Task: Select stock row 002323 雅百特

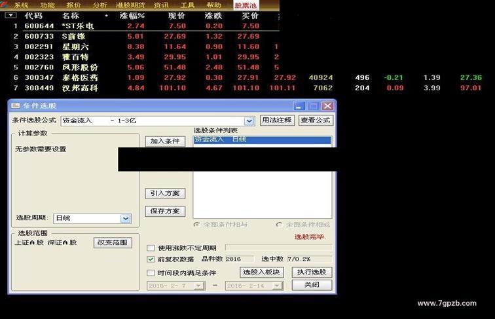Action: coord(139,57)
